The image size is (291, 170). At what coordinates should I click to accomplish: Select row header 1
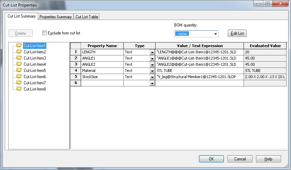(76, 52)
